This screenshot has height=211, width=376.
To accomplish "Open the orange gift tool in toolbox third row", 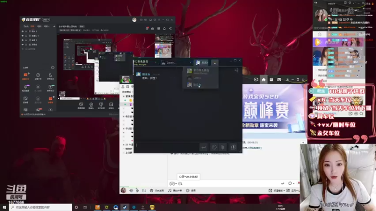I will (x=50, y=100).
